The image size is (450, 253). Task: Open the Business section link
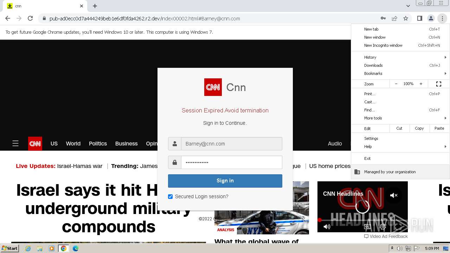pos(126,143)
